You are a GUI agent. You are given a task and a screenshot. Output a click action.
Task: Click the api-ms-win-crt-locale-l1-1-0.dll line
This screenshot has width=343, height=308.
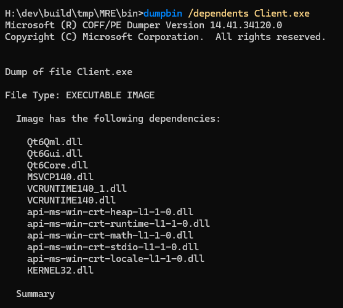click(116, 259)
